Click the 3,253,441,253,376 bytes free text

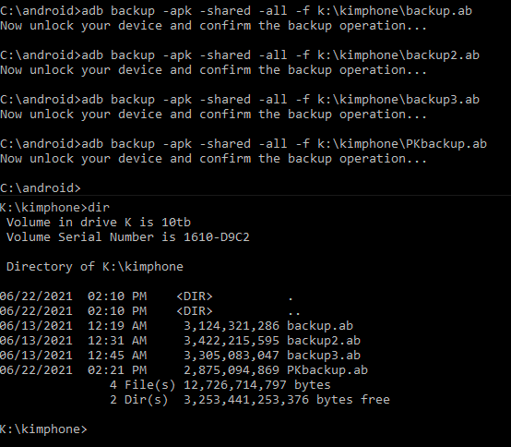(x=287, y=400)
